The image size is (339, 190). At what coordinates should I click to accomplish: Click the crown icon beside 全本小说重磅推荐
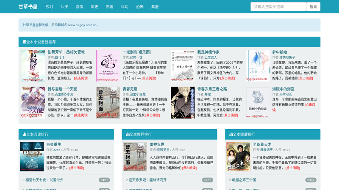coord(24,42)
